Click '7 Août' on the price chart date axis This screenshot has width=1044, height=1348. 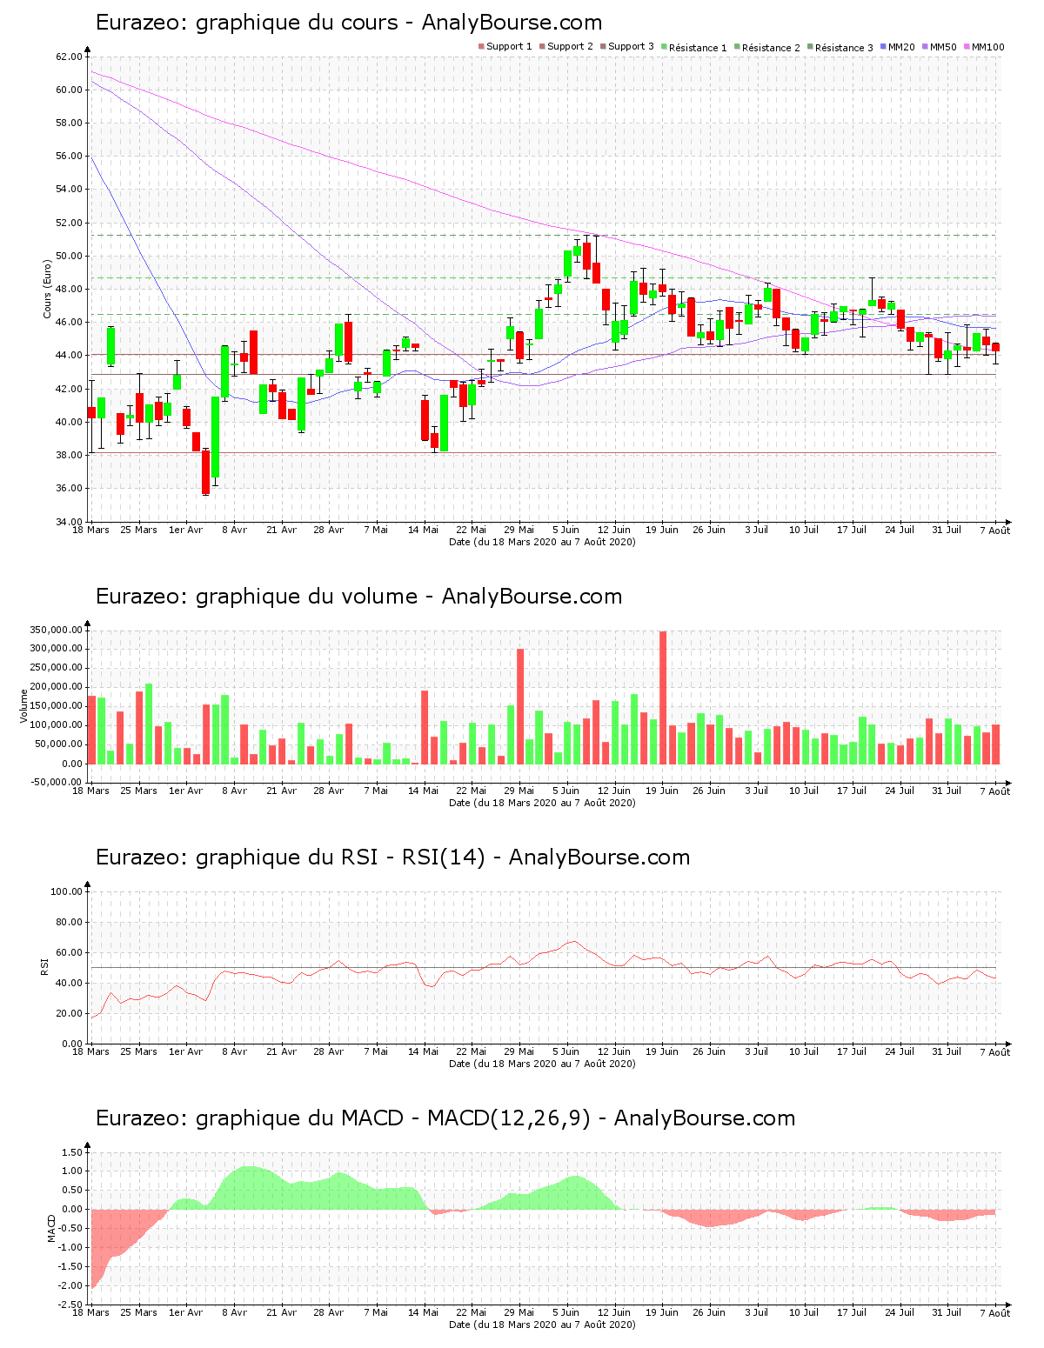coord(995,531)
